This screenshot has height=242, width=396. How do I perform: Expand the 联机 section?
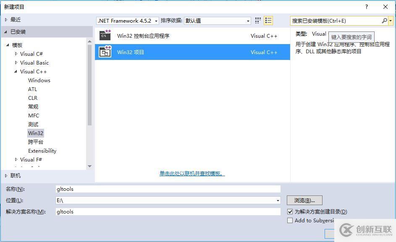pyautogui.click(x=6, y=176)
